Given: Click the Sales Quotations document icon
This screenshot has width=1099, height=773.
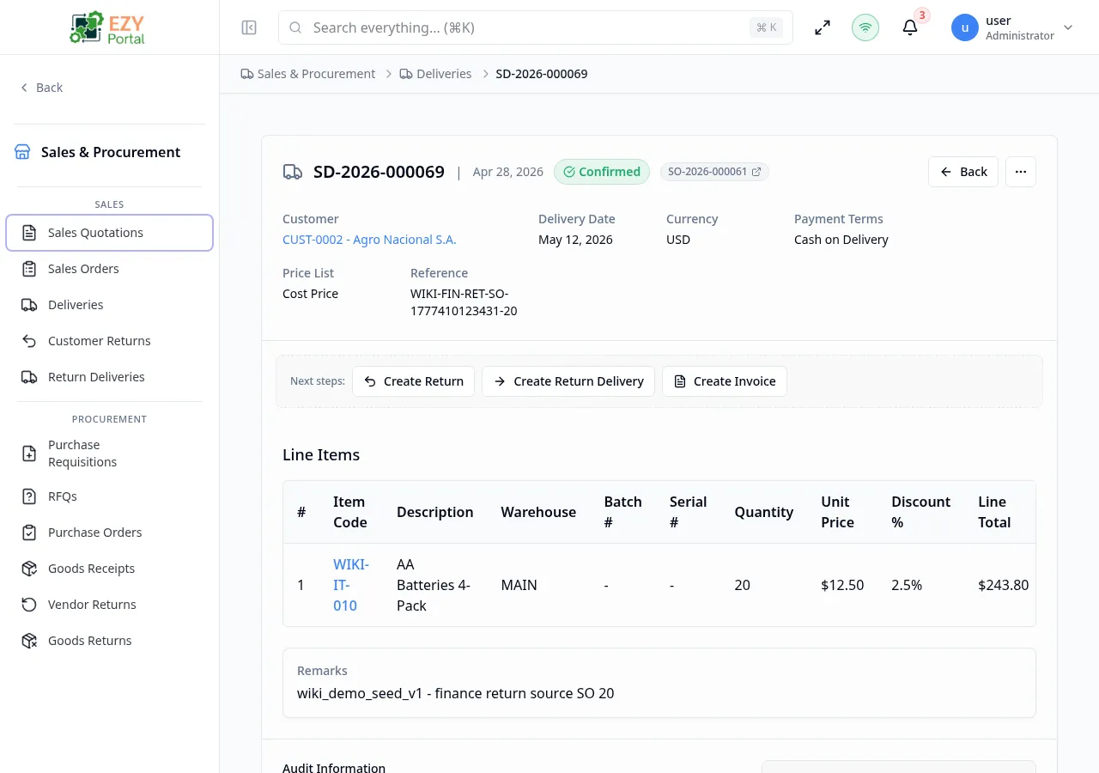Looking at the screenshot, I should pyautogui.click(x=29, y=233).
